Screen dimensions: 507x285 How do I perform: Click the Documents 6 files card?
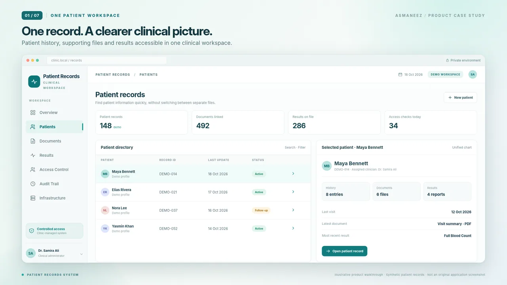tap(396, 191)
